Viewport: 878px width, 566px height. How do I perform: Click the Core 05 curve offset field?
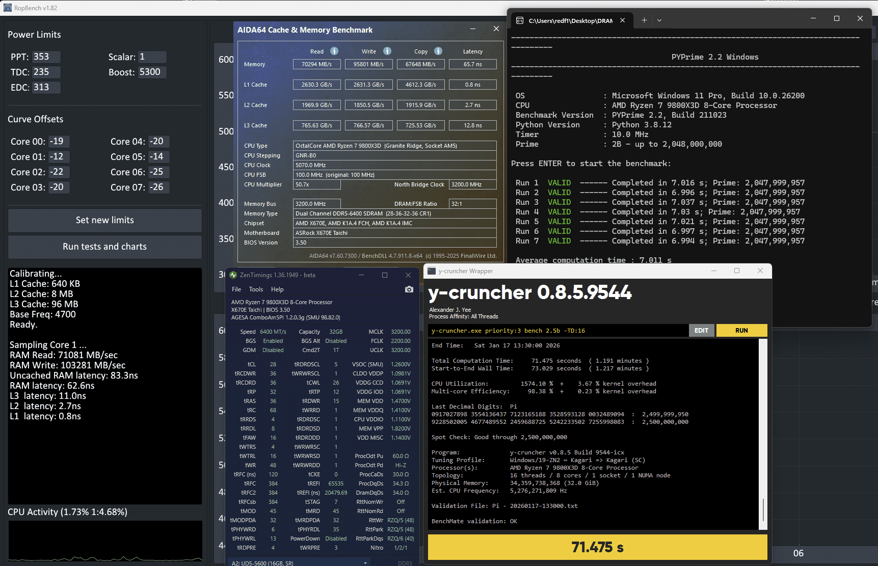point(158,156)
